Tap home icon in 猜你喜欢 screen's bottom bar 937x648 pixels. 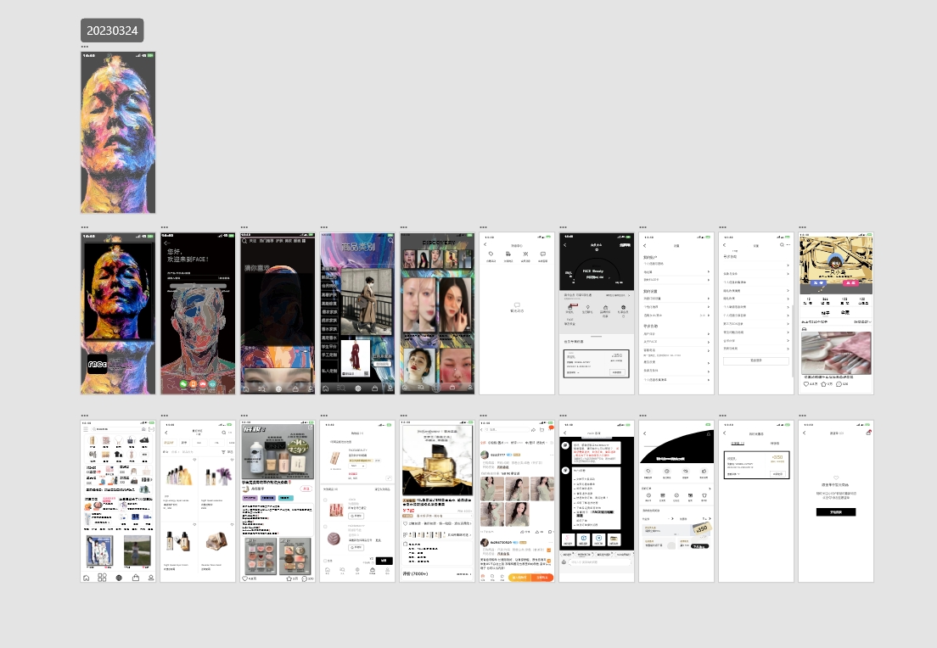pyautogui.click(x=246, y=388)
